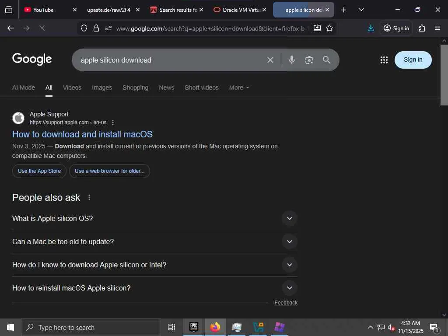This screenshot has height=336, width=448.
Task: Click the Feedback link
Action: 286,303
